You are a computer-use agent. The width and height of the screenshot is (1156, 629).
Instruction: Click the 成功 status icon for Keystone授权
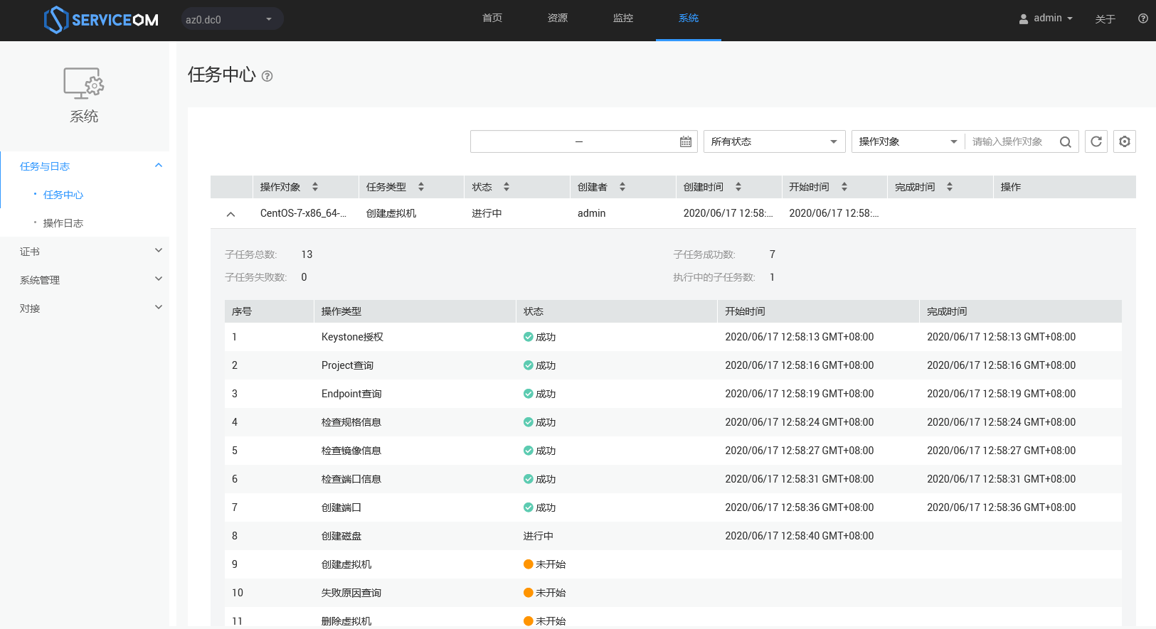(x=529, y=337)
